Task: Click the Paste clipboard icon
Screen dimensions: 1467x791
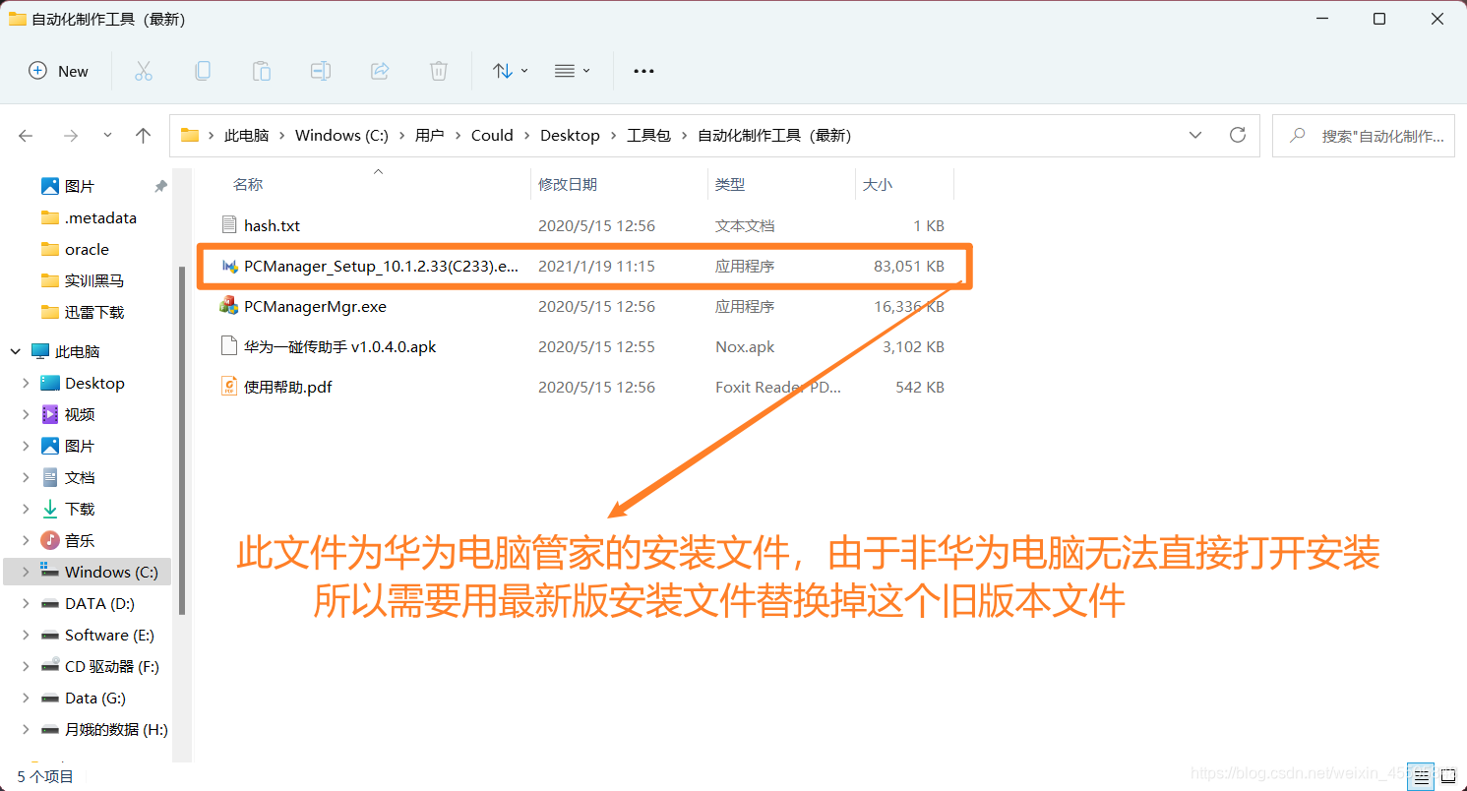Action: 262,71
